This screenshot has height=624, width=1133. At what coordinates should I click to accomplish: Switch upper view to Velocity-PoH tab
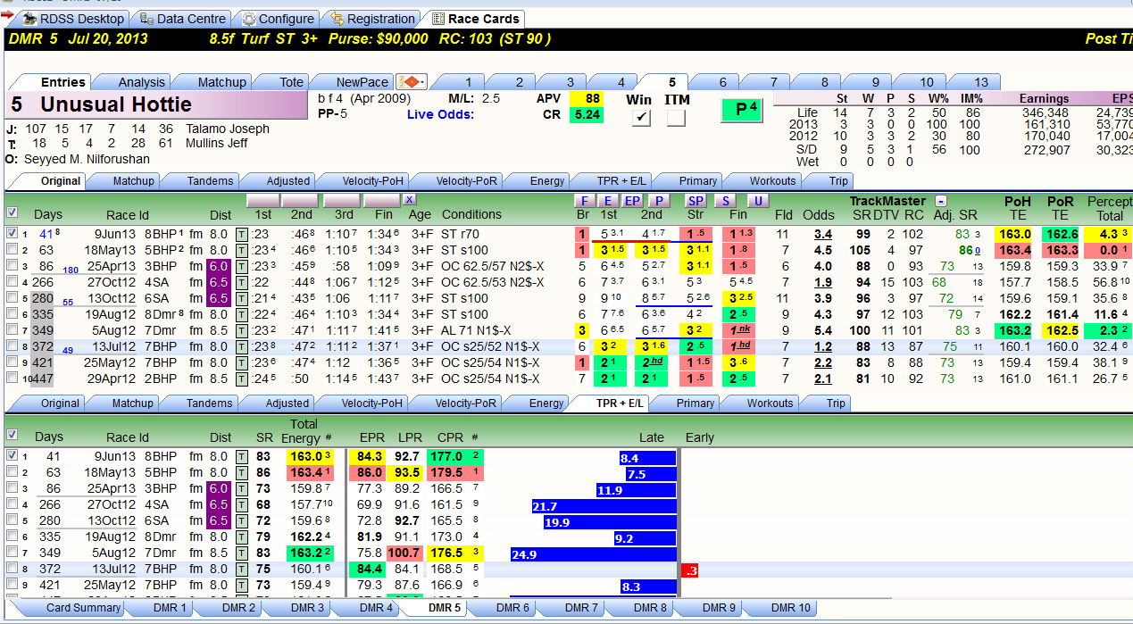[369, 180]
